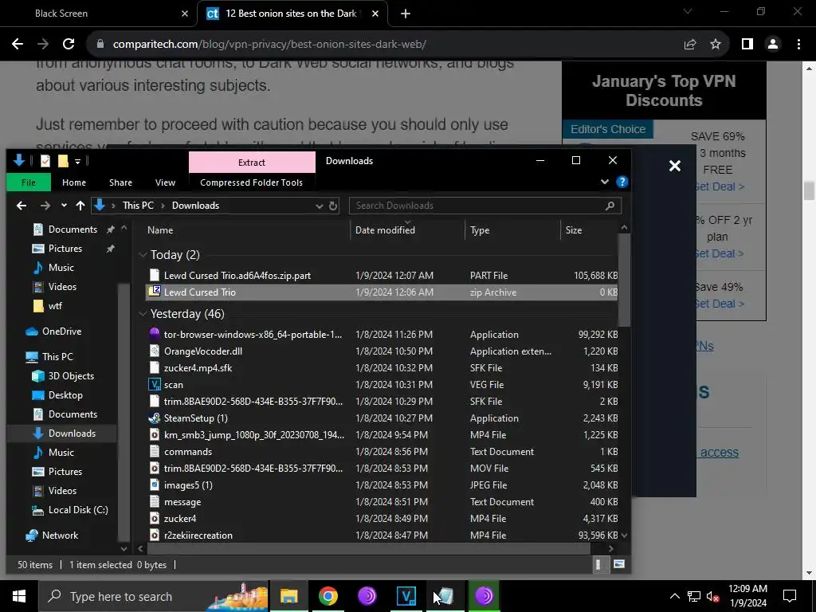Open the Chrome profile icon
The width and height of the screenshot is (816, 612).
point(773,45)
